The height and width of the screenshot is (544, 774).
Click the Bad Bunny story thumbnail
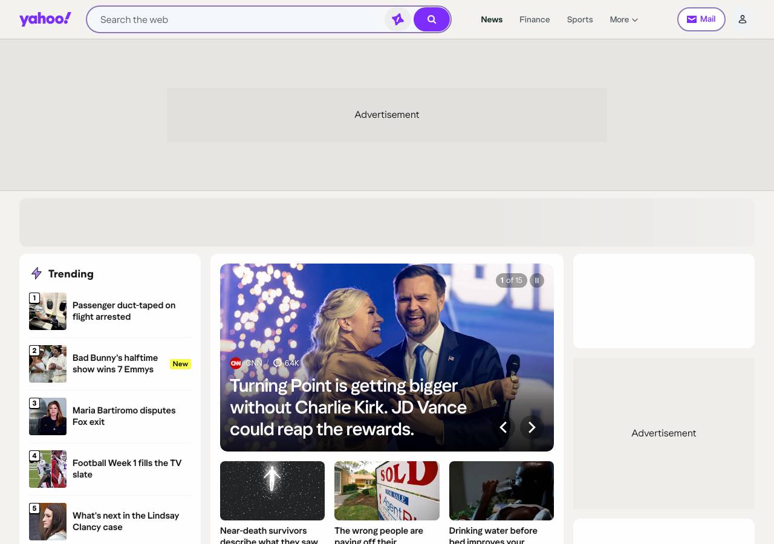tap(48, 364)
